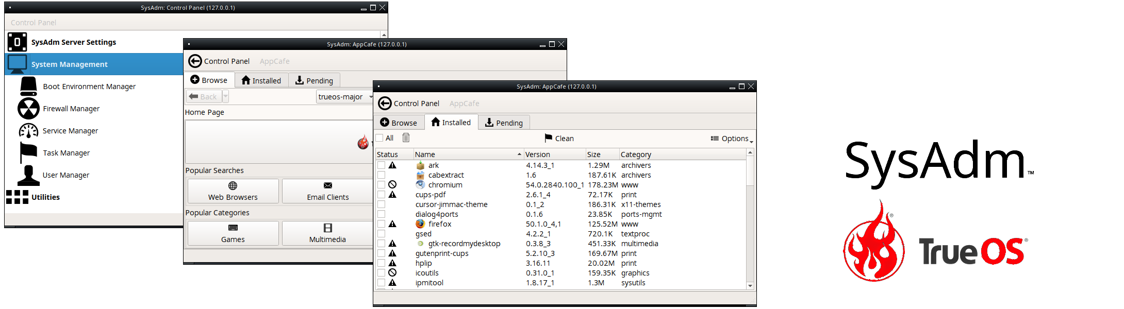The width and height of the screenshot is (1124, 309).
Task: Click warning status icon on ark row
Action: 392,165
